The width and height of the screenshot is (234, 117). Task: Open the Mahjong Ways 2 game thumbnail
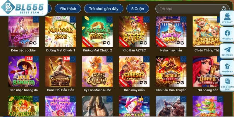(x=97, y=32)
